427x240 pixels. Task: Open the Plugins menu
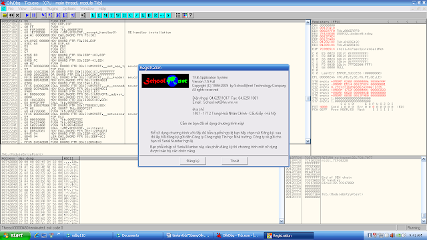[52, 9]
